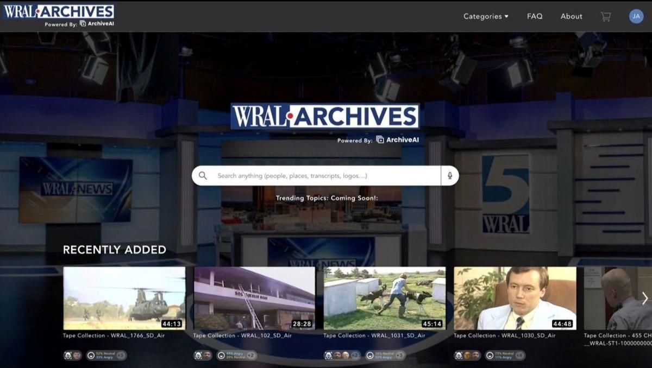Click detected faces icons under WRAL_1766_SD_Air

[72, 356]
